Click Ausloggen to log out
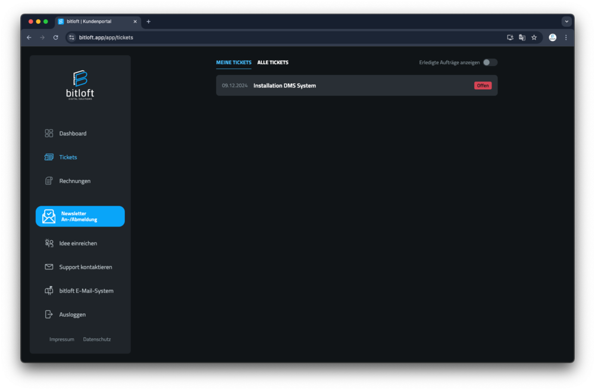This screenshot has width=595, height=390. pyautogui.click(x=73, y=314)
